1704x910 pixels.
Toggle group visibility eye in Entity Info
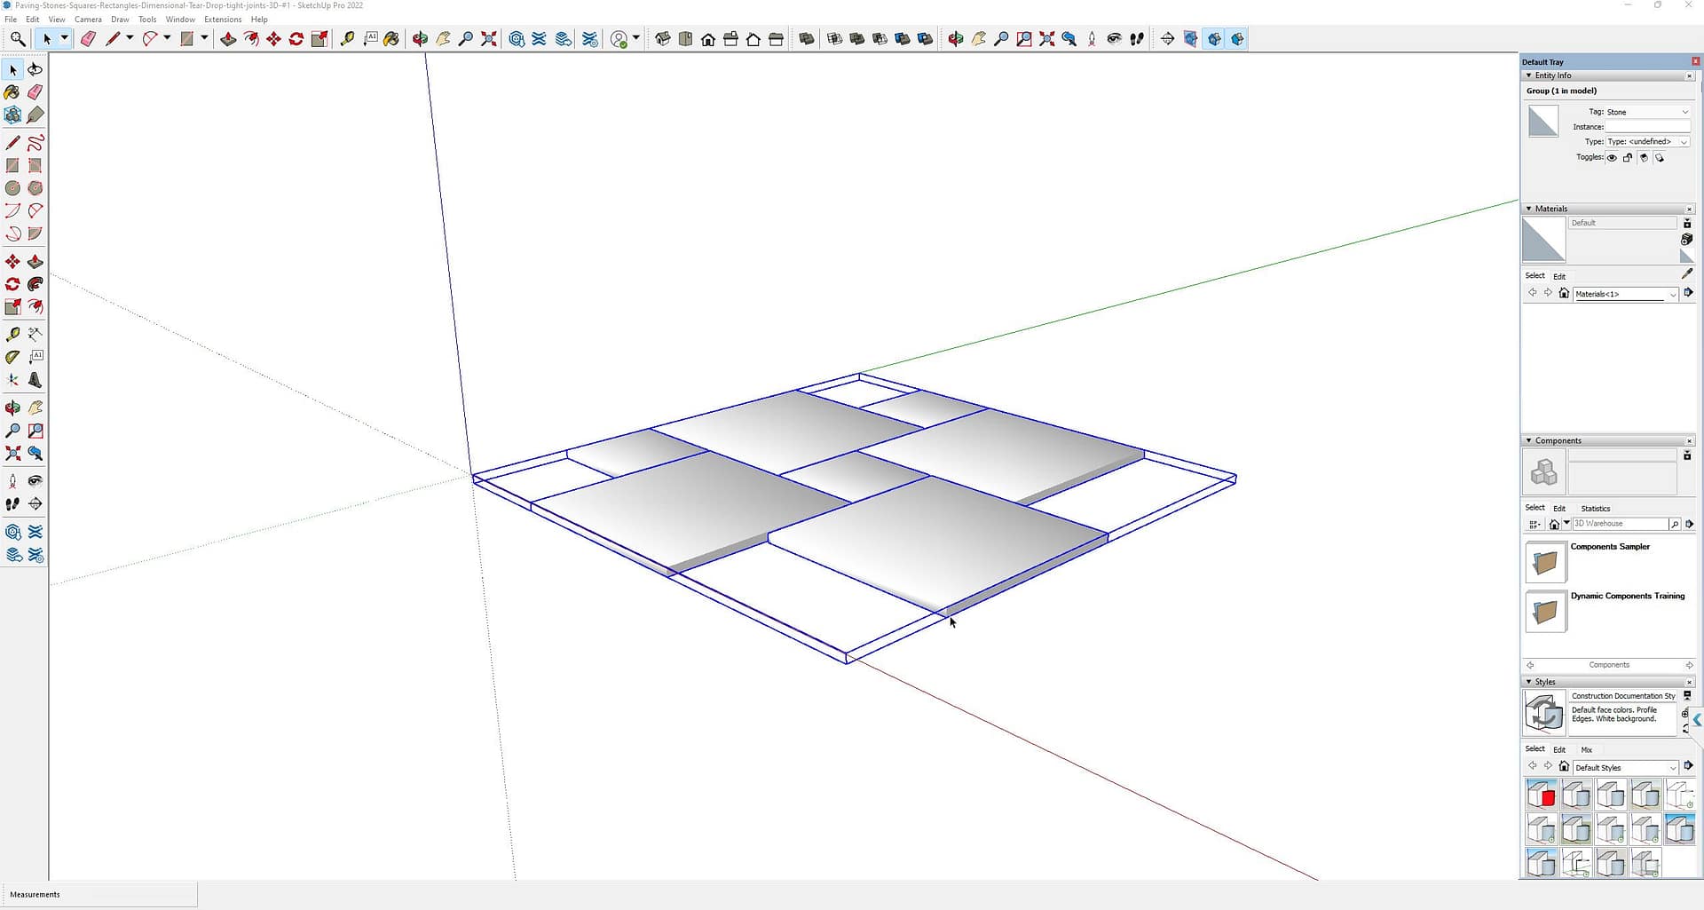click(1612, 158)
